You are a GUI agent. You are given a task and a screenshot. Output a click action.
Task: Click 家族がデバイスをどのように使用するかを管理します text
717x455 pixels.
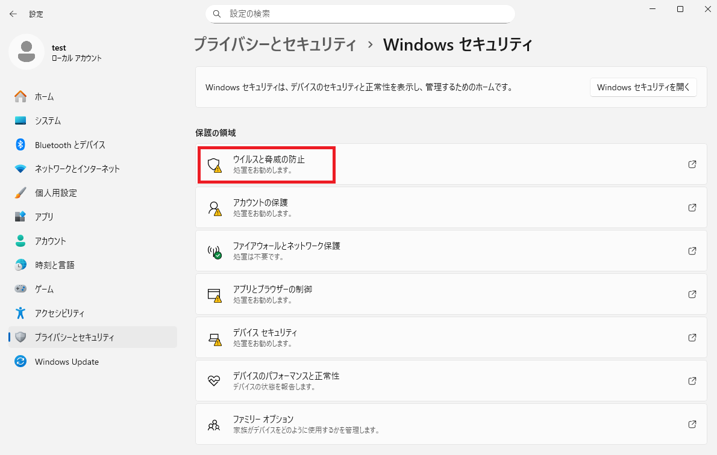click(x=306, y=430)
